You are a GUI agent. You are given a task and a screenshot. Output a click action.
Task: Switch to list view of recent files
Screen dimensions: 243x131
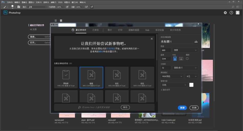point(56,20)
